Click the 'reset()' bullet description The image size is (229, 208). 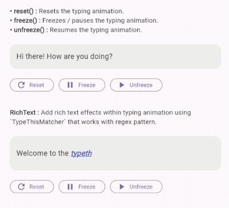pos(67,11)
